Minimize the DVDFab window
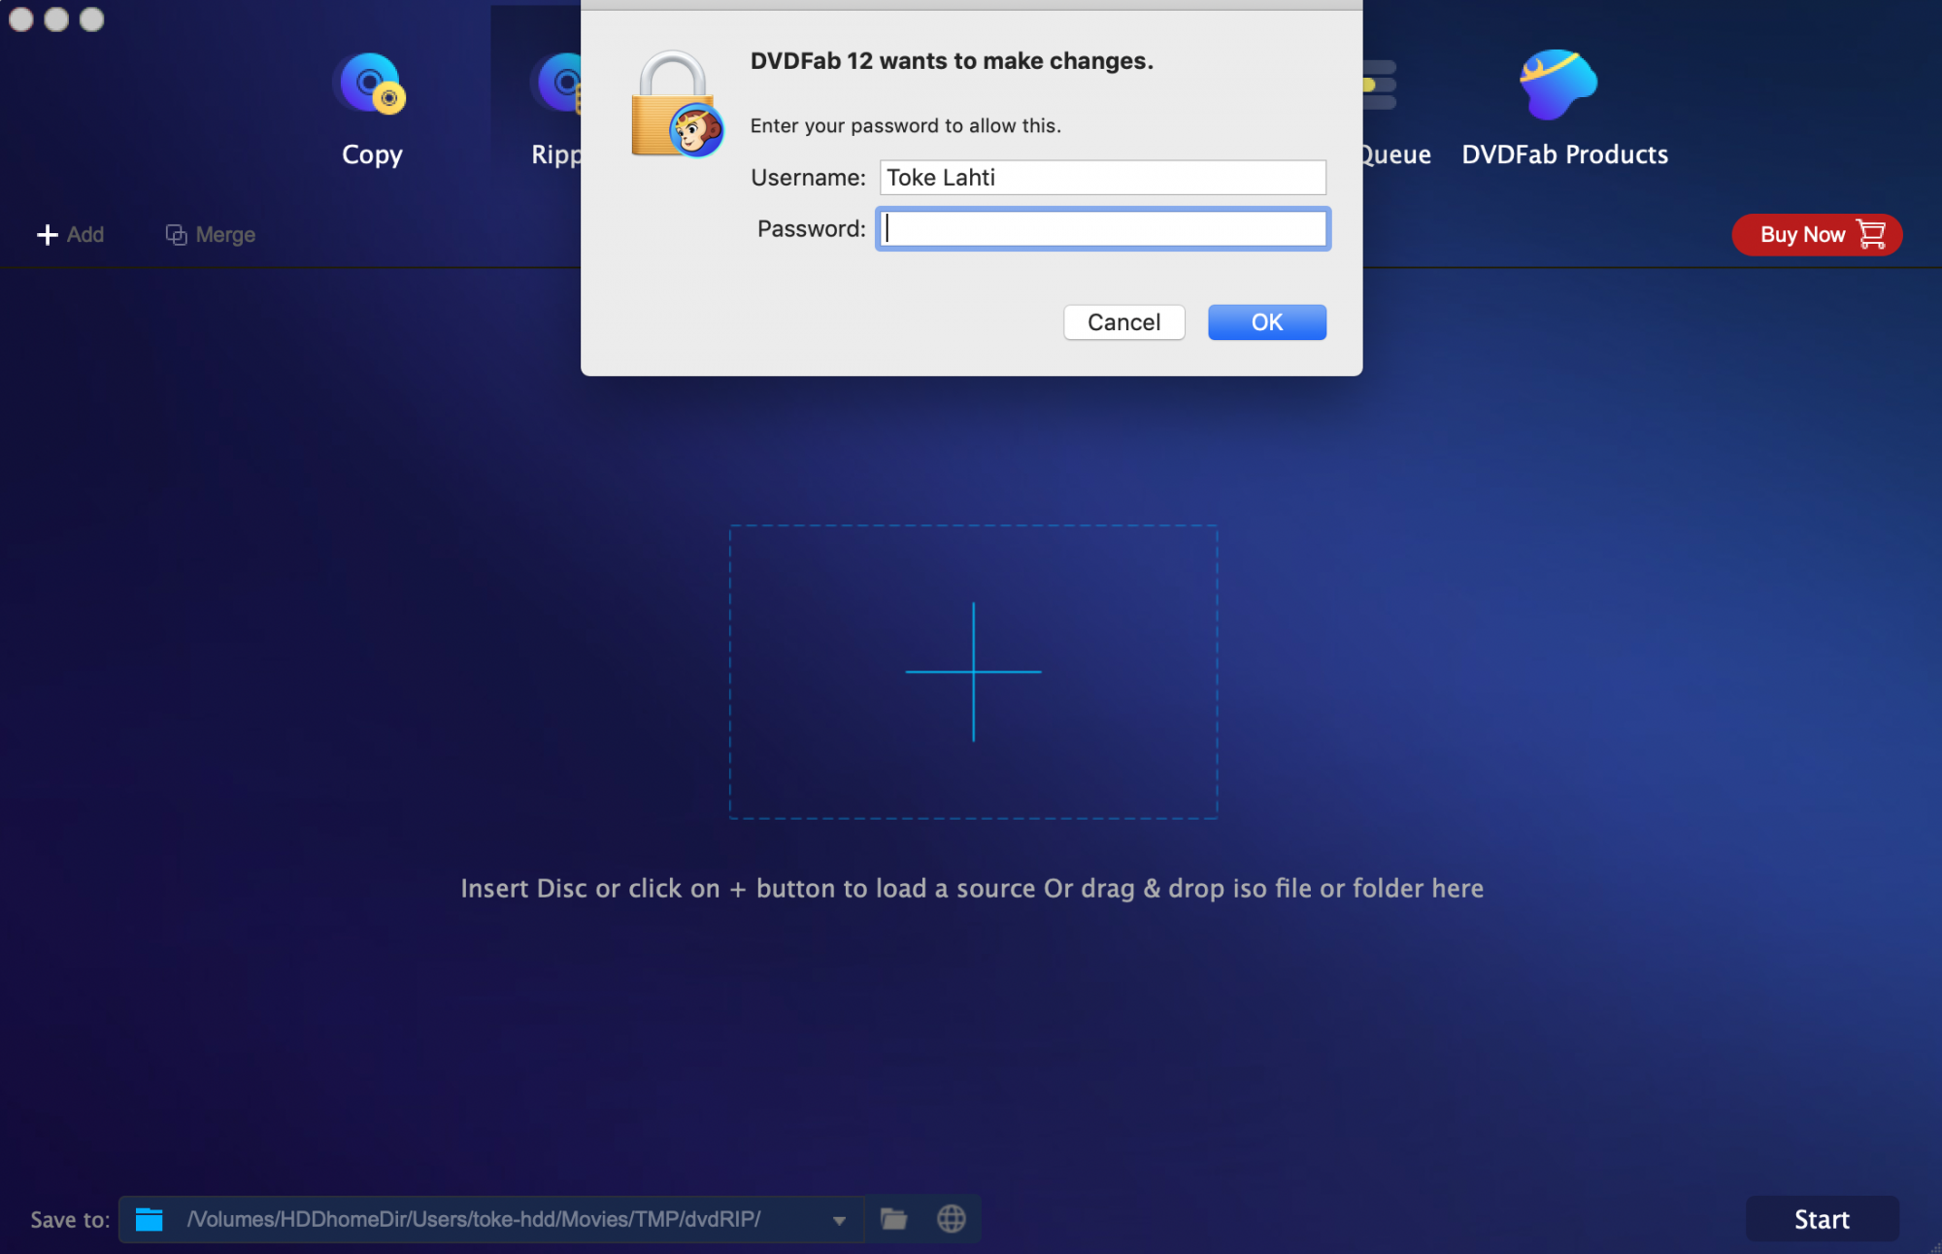The height and width of the screenshot is (1254, 1942). coord(56,18)
